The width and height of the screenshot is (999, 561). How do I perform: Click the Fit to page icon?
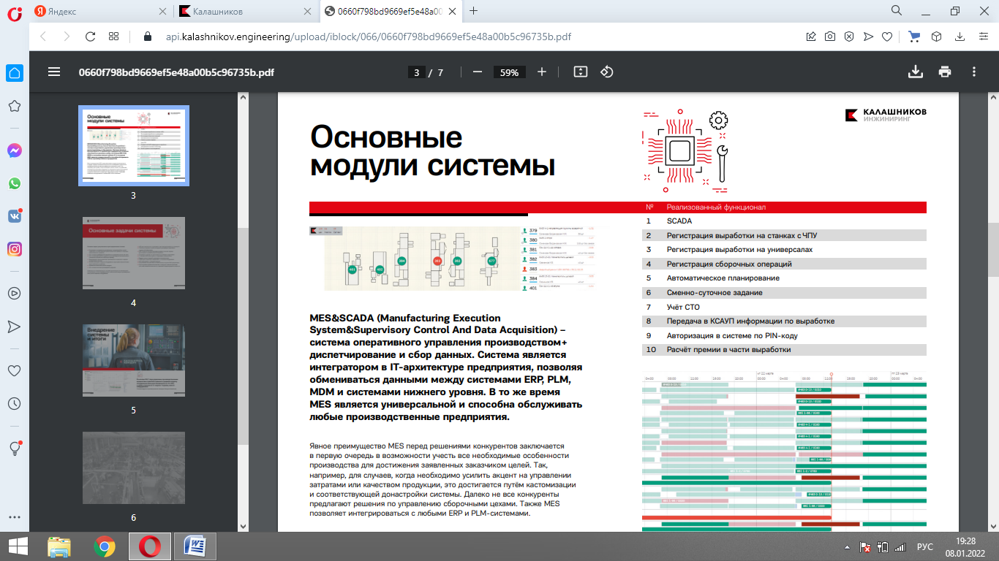581,72
